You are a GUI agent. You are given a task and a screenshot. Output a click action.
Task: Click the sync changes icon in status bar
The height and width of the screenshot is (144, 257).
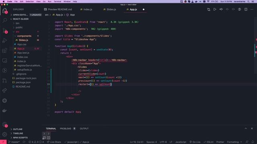[24, 142]
